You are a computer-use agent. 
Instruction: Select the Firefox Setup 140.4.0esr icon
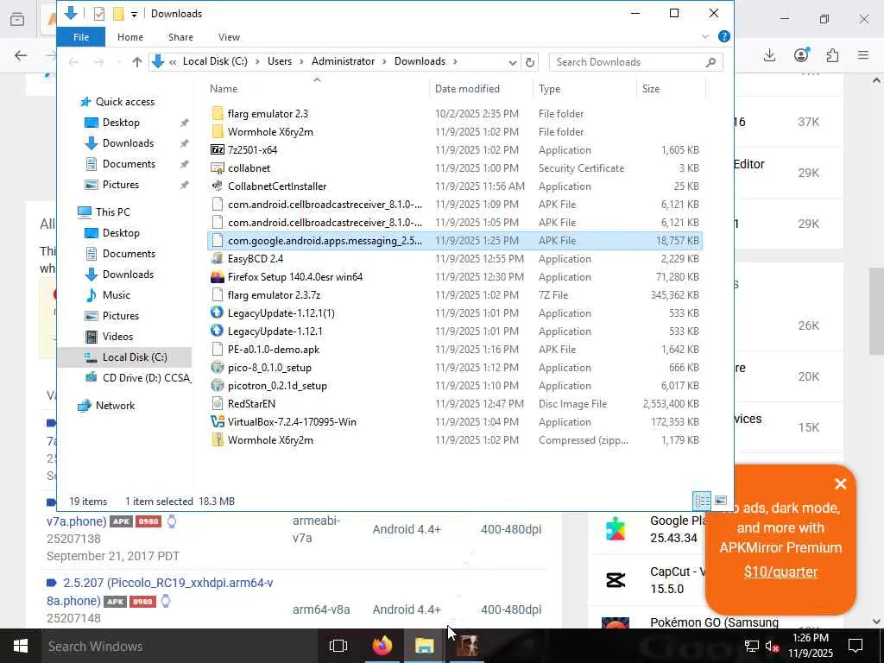tap(217, 277)
